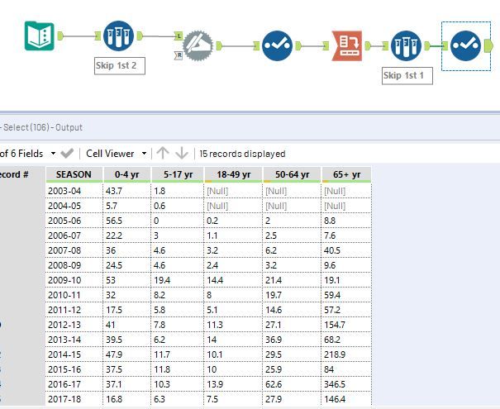Select the 18-49 yr column header
This screenshot has height=409, width=500.
pos(233,174)
